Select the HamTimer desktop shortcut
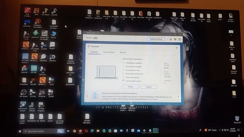Image resolution: width=244 pixels, height=137 pixels. pyautogui.click(x=43, y=57)
